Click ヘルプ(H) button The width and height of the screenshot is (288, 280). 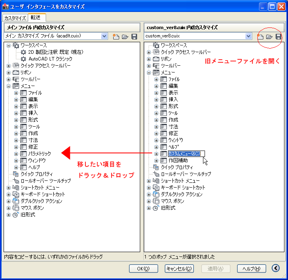(251, 268)
